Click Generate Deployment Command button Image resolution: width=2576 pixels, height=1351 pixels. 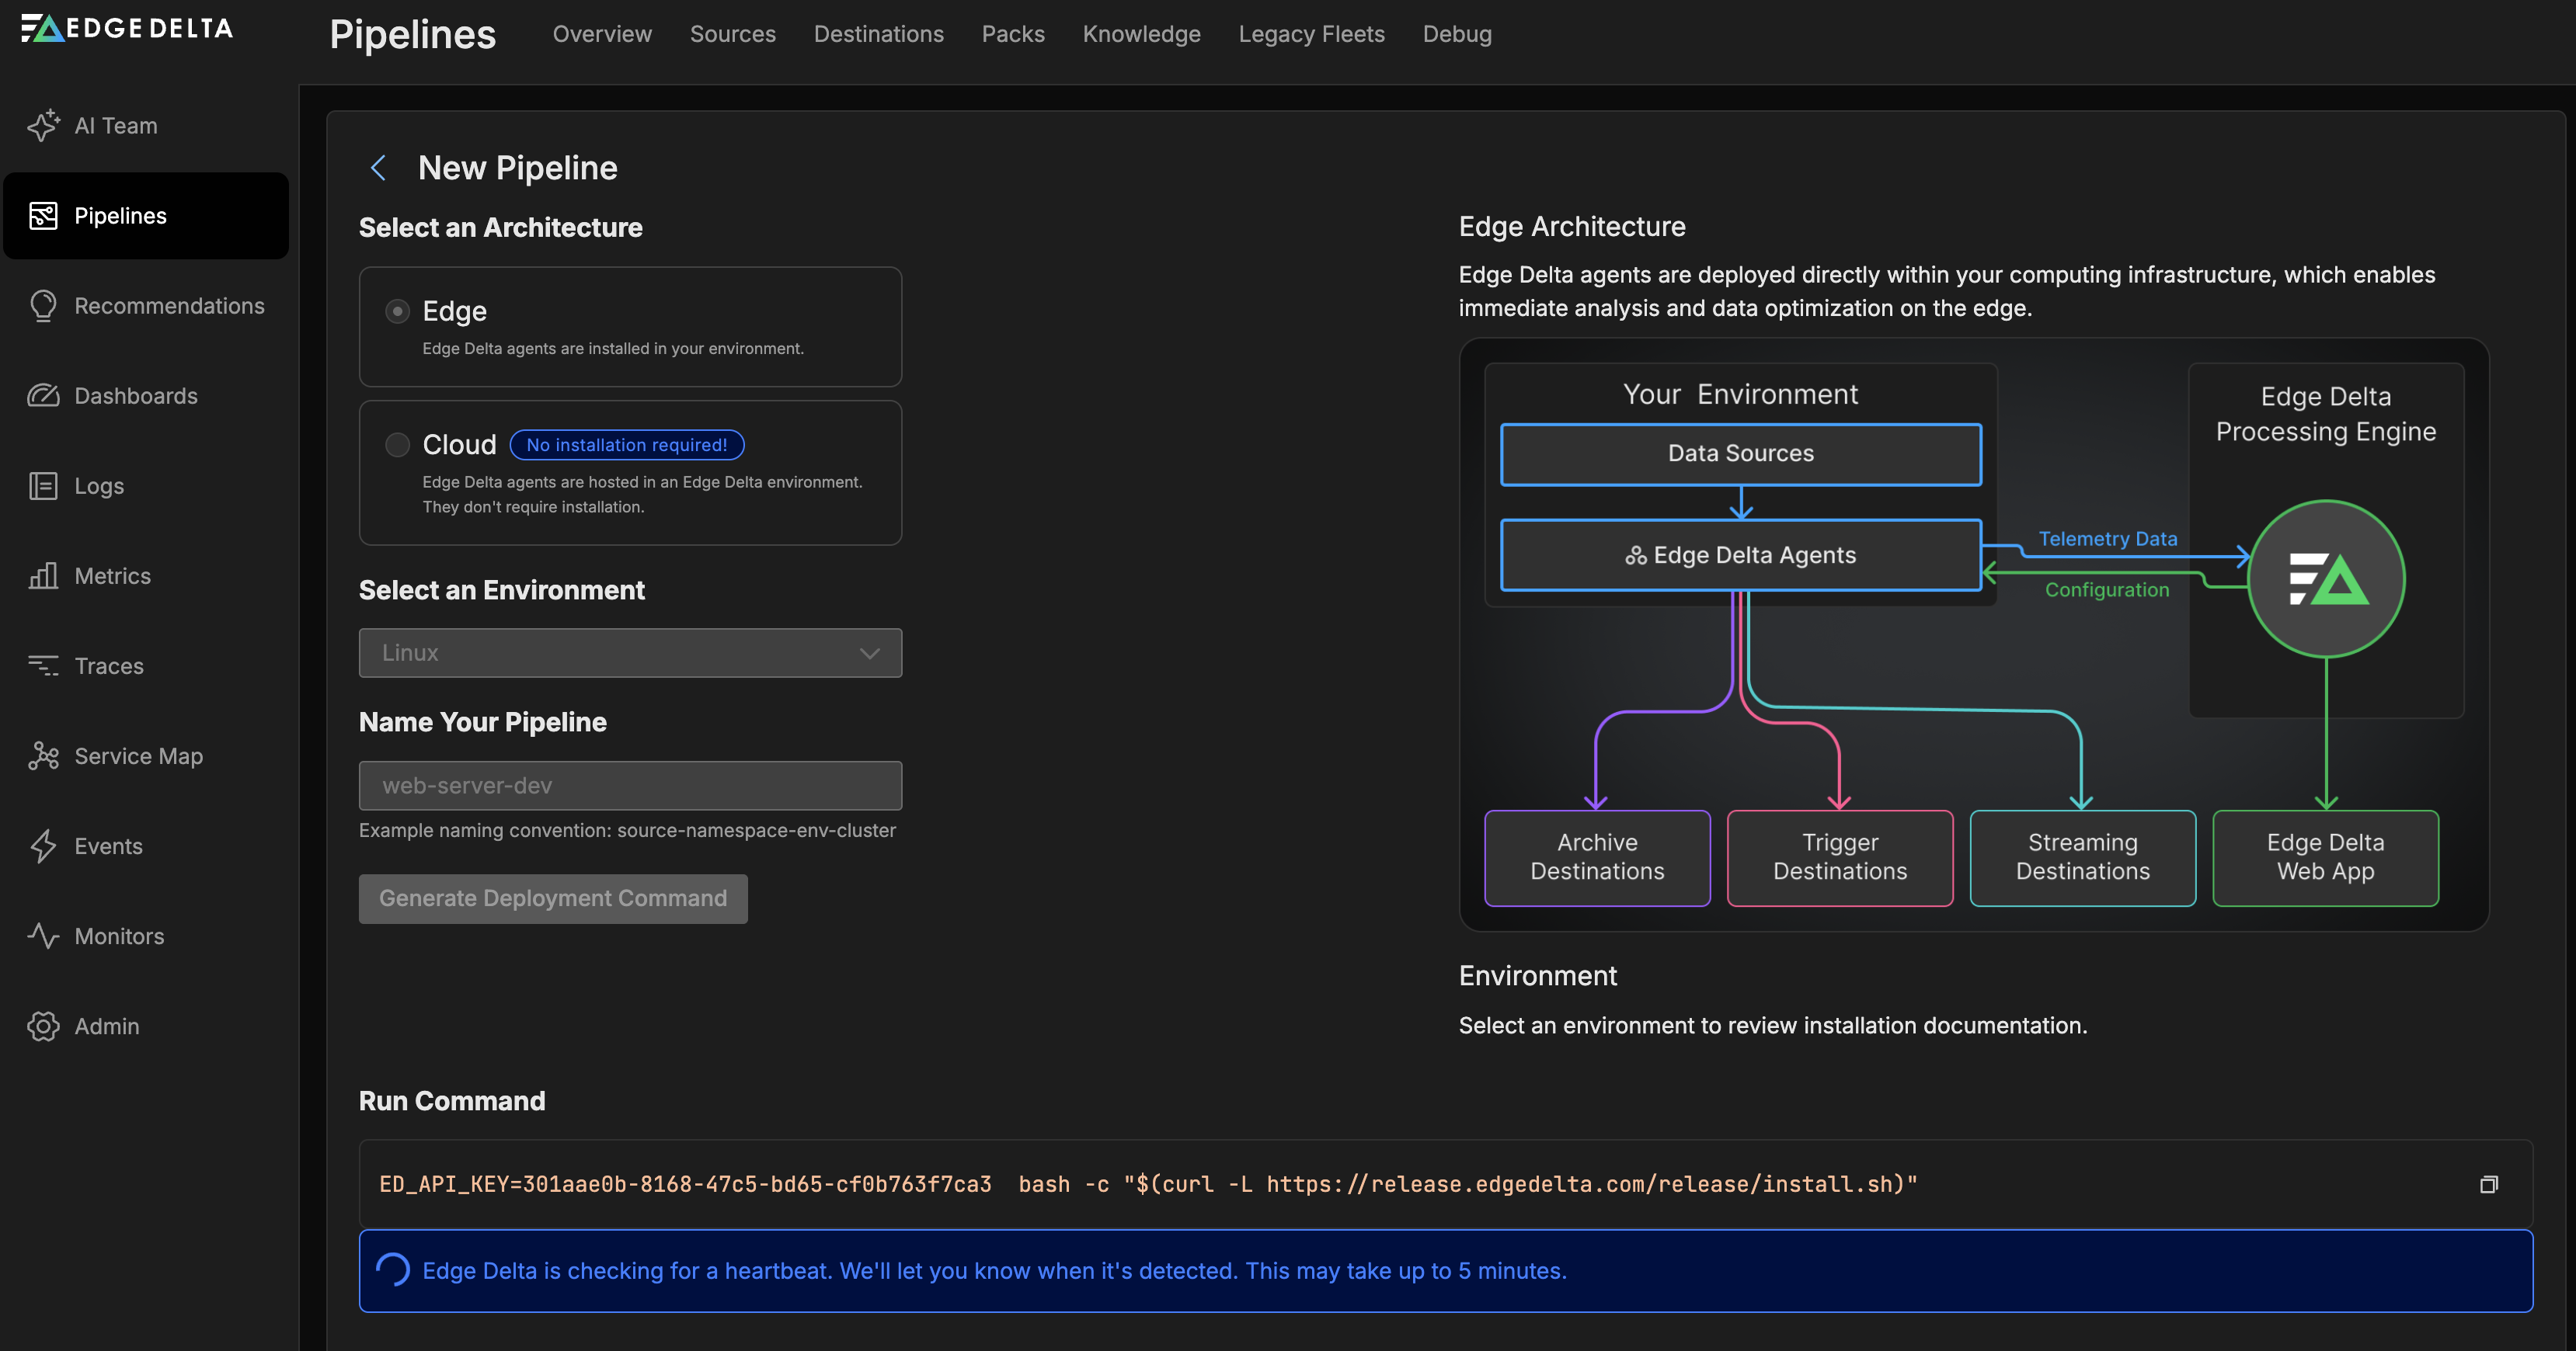tap(553, 898)
